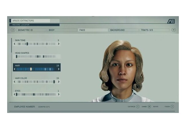Select previous Hair style arrow

15,69
